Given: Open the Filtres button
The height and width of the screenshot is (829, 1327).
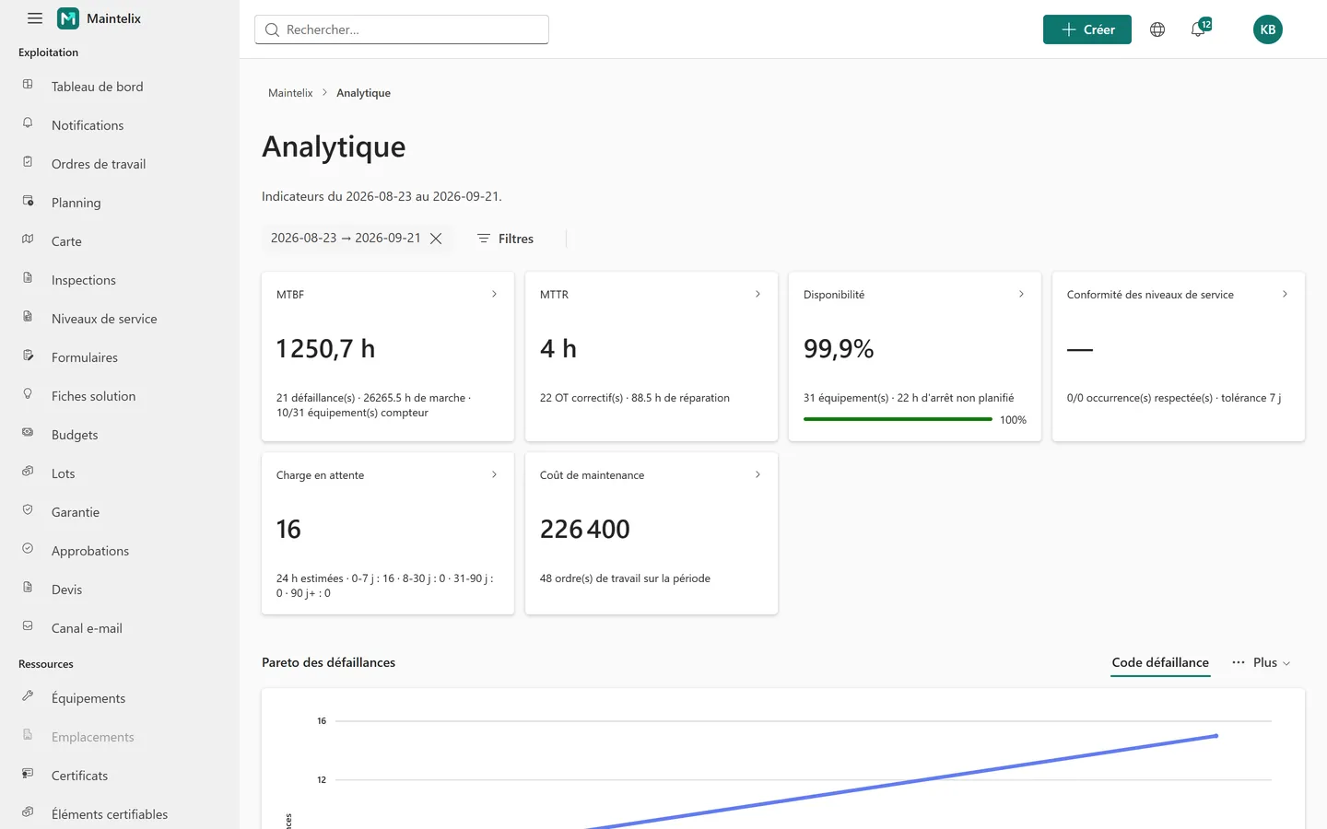Looking at the screenshot, I should pyautogui.click(x=505, y=239).
